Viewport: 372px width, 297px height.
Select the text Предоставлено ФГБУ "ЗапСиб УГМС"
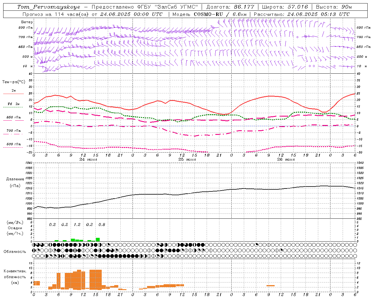145,7
